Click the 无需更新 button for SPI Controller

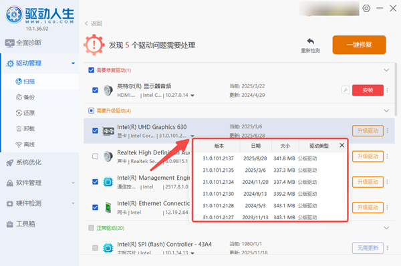(368, 248)
